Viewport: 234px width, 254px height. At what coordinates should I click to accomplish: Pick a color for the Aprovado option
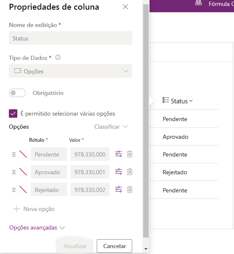(23, 172)
